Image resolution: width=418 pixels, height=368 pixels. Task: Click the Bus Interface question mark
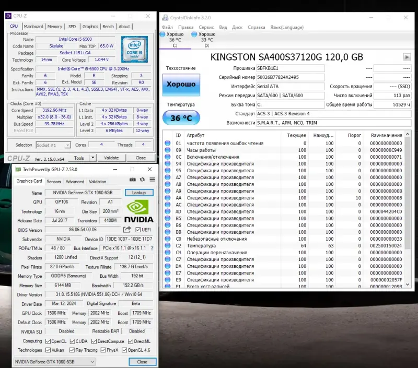[151, 248]
